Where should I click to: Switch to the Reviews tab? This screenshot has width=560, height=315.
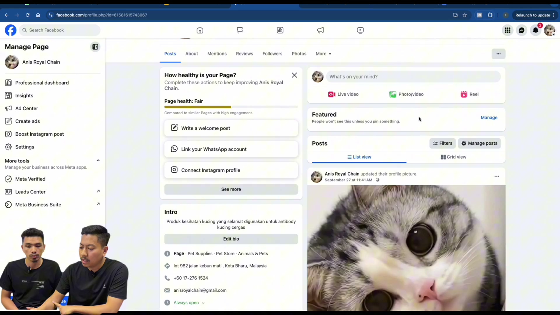[244, 54]
